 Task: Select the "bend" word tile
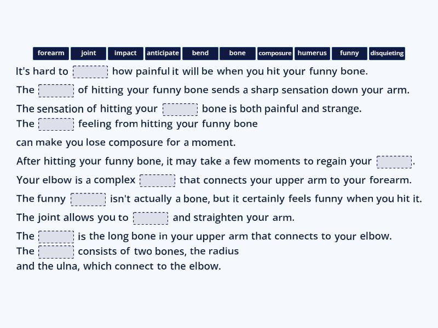pyautogui.click(x=200, y=53)
